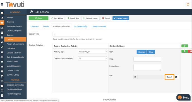Open the sitemap hierarchy icon
192x102 pixels.
coord(2,67)
